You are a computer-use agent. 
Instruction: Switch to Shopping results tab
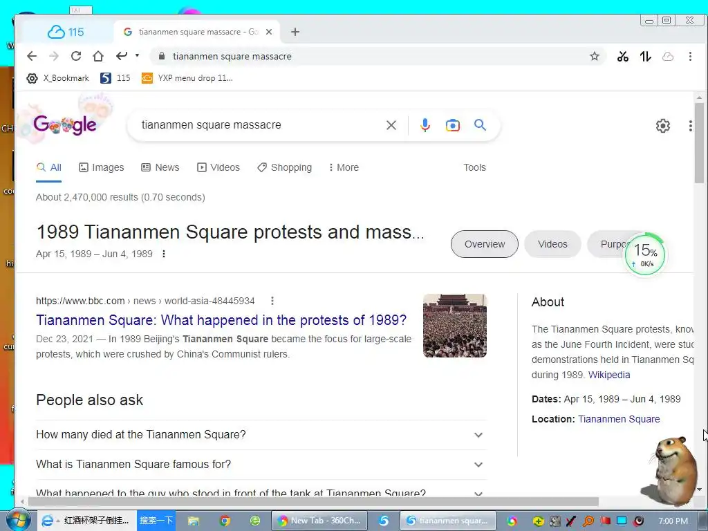click(x=284, y=167)
